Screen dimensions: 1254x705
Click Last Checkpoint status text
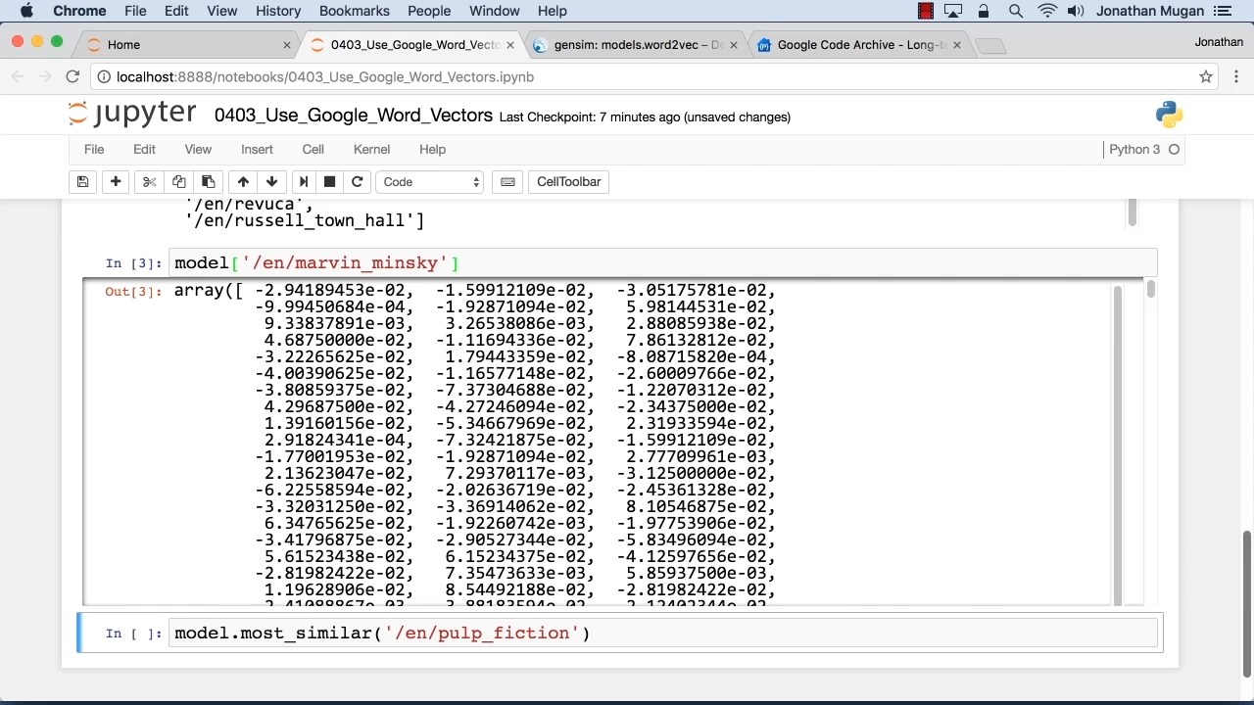tap(645, 117)
